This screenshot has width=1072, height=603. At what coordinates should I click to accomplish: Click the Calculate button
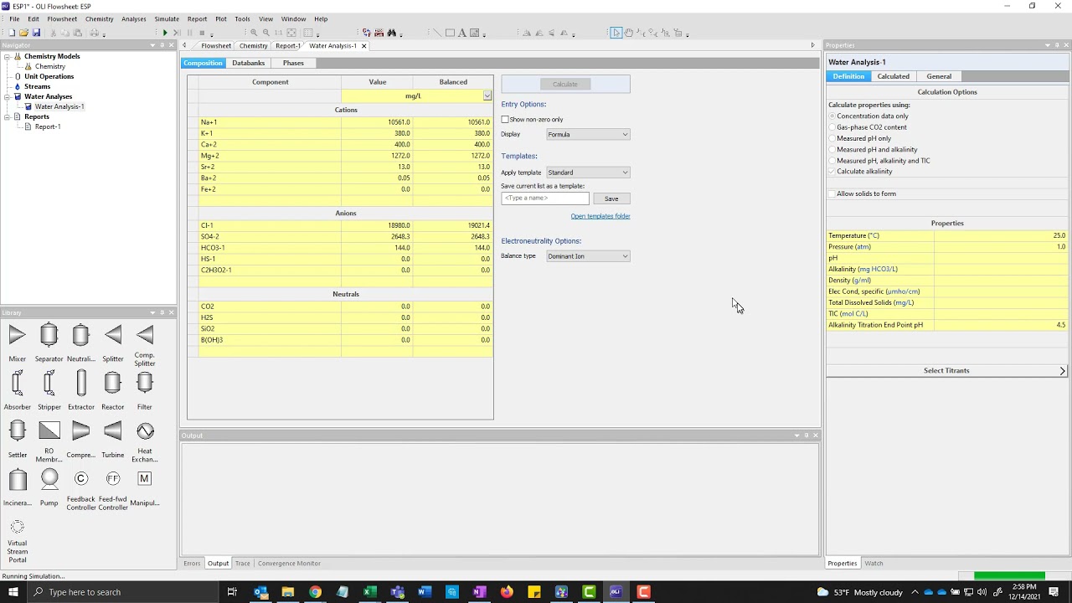[x=565, y=84]
